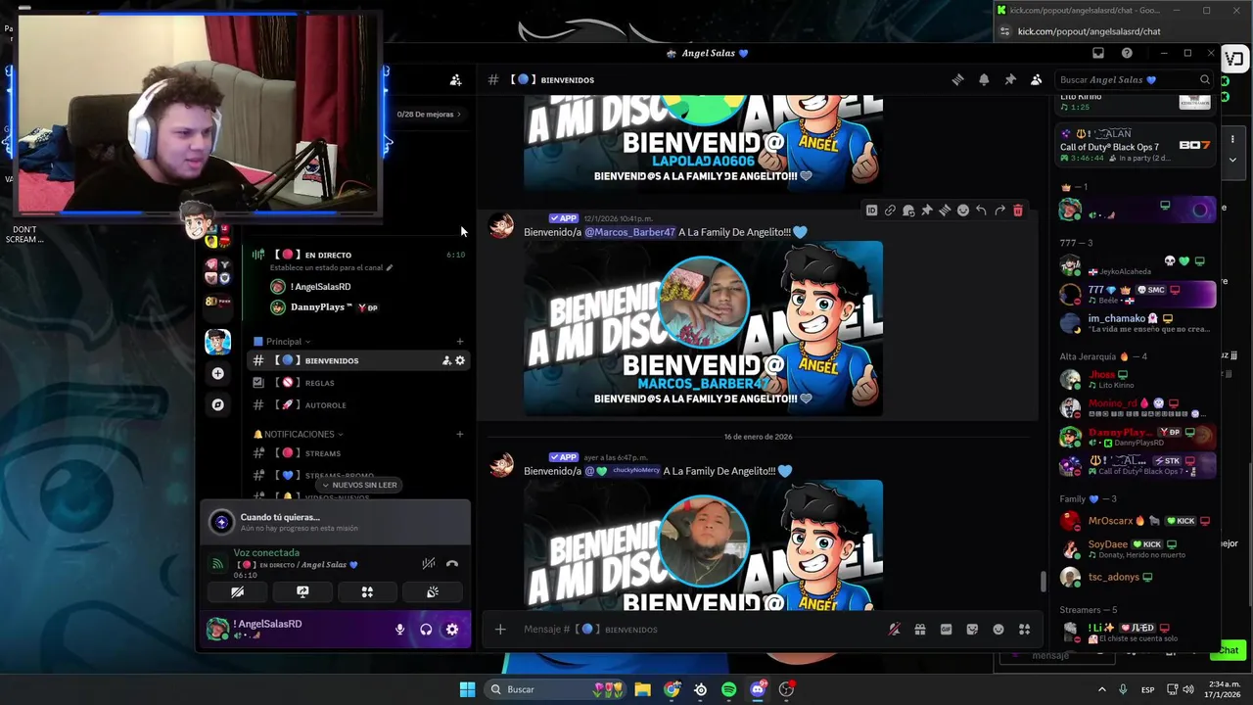1253x705 pixels.
Task: Turn on camera in voice panel
Action: point(237,591)
